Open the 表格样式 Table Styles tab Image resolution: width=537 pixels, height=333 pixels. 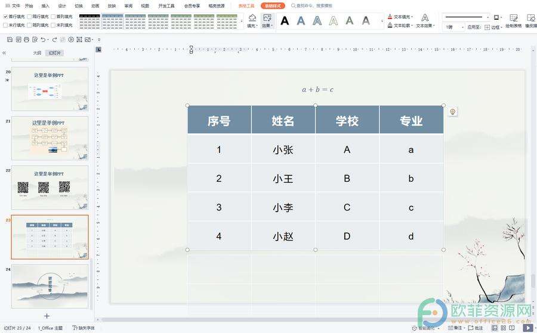tap(273, 6)
